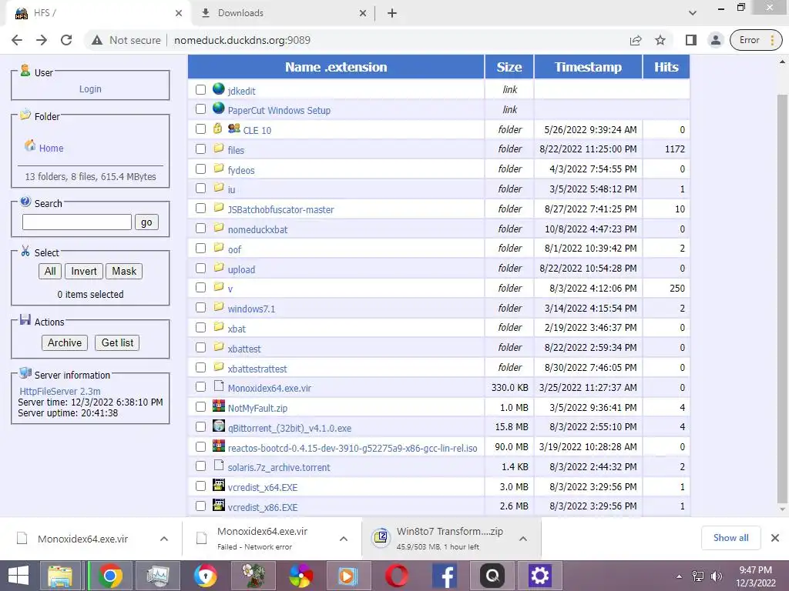Sort by Hits column header
This screenshot has width=789, height=591.
666,67
